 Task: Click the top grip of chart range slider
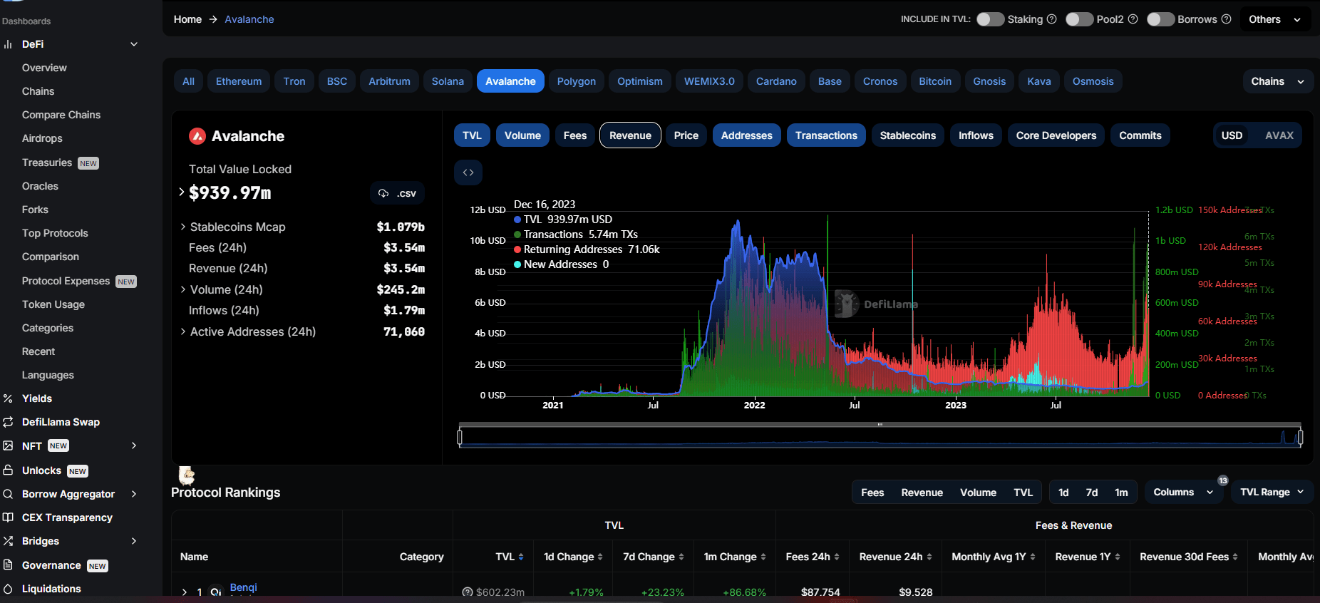point(880,424)
